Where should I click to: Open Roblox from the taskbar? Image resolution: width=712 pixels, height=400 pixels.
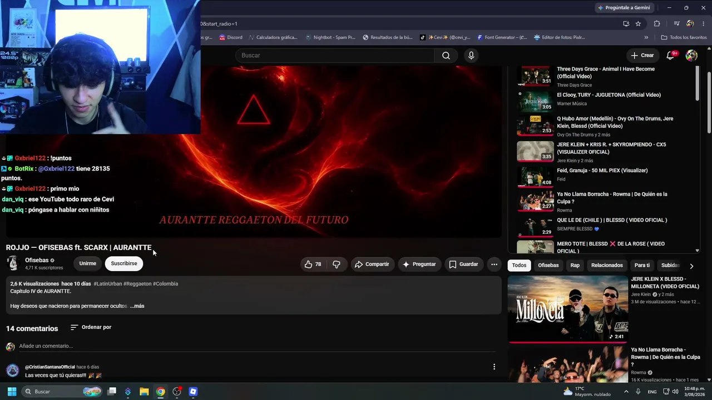pyautogui.click(x=193, y=392)
